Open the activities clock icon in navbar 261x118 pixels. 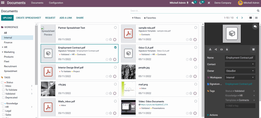(201, 3)
